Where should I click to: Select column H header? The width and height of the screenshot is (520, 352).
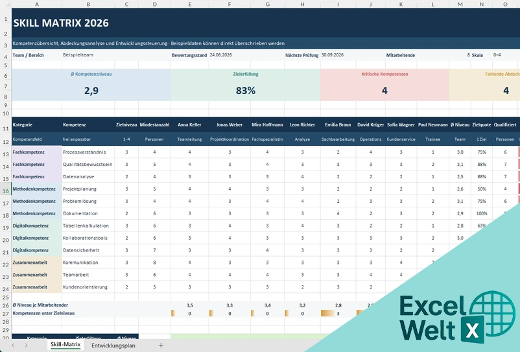tap(302, 4)
